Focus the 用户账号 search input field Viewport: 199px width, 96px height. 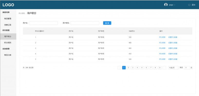(85, 23)
